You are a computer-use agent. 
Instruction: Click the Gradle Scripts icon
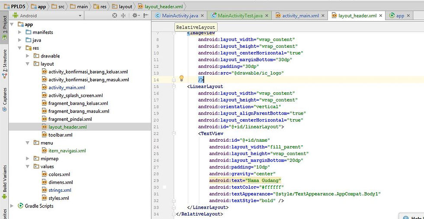pyautogui.click(x=20, y=206)
